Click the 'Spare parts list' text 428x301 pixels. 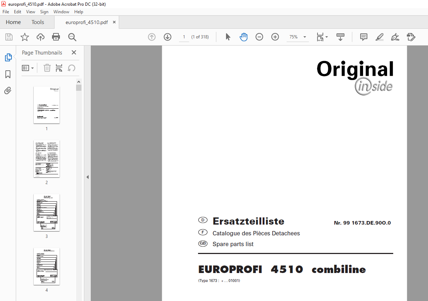click(x=233, y=244)
